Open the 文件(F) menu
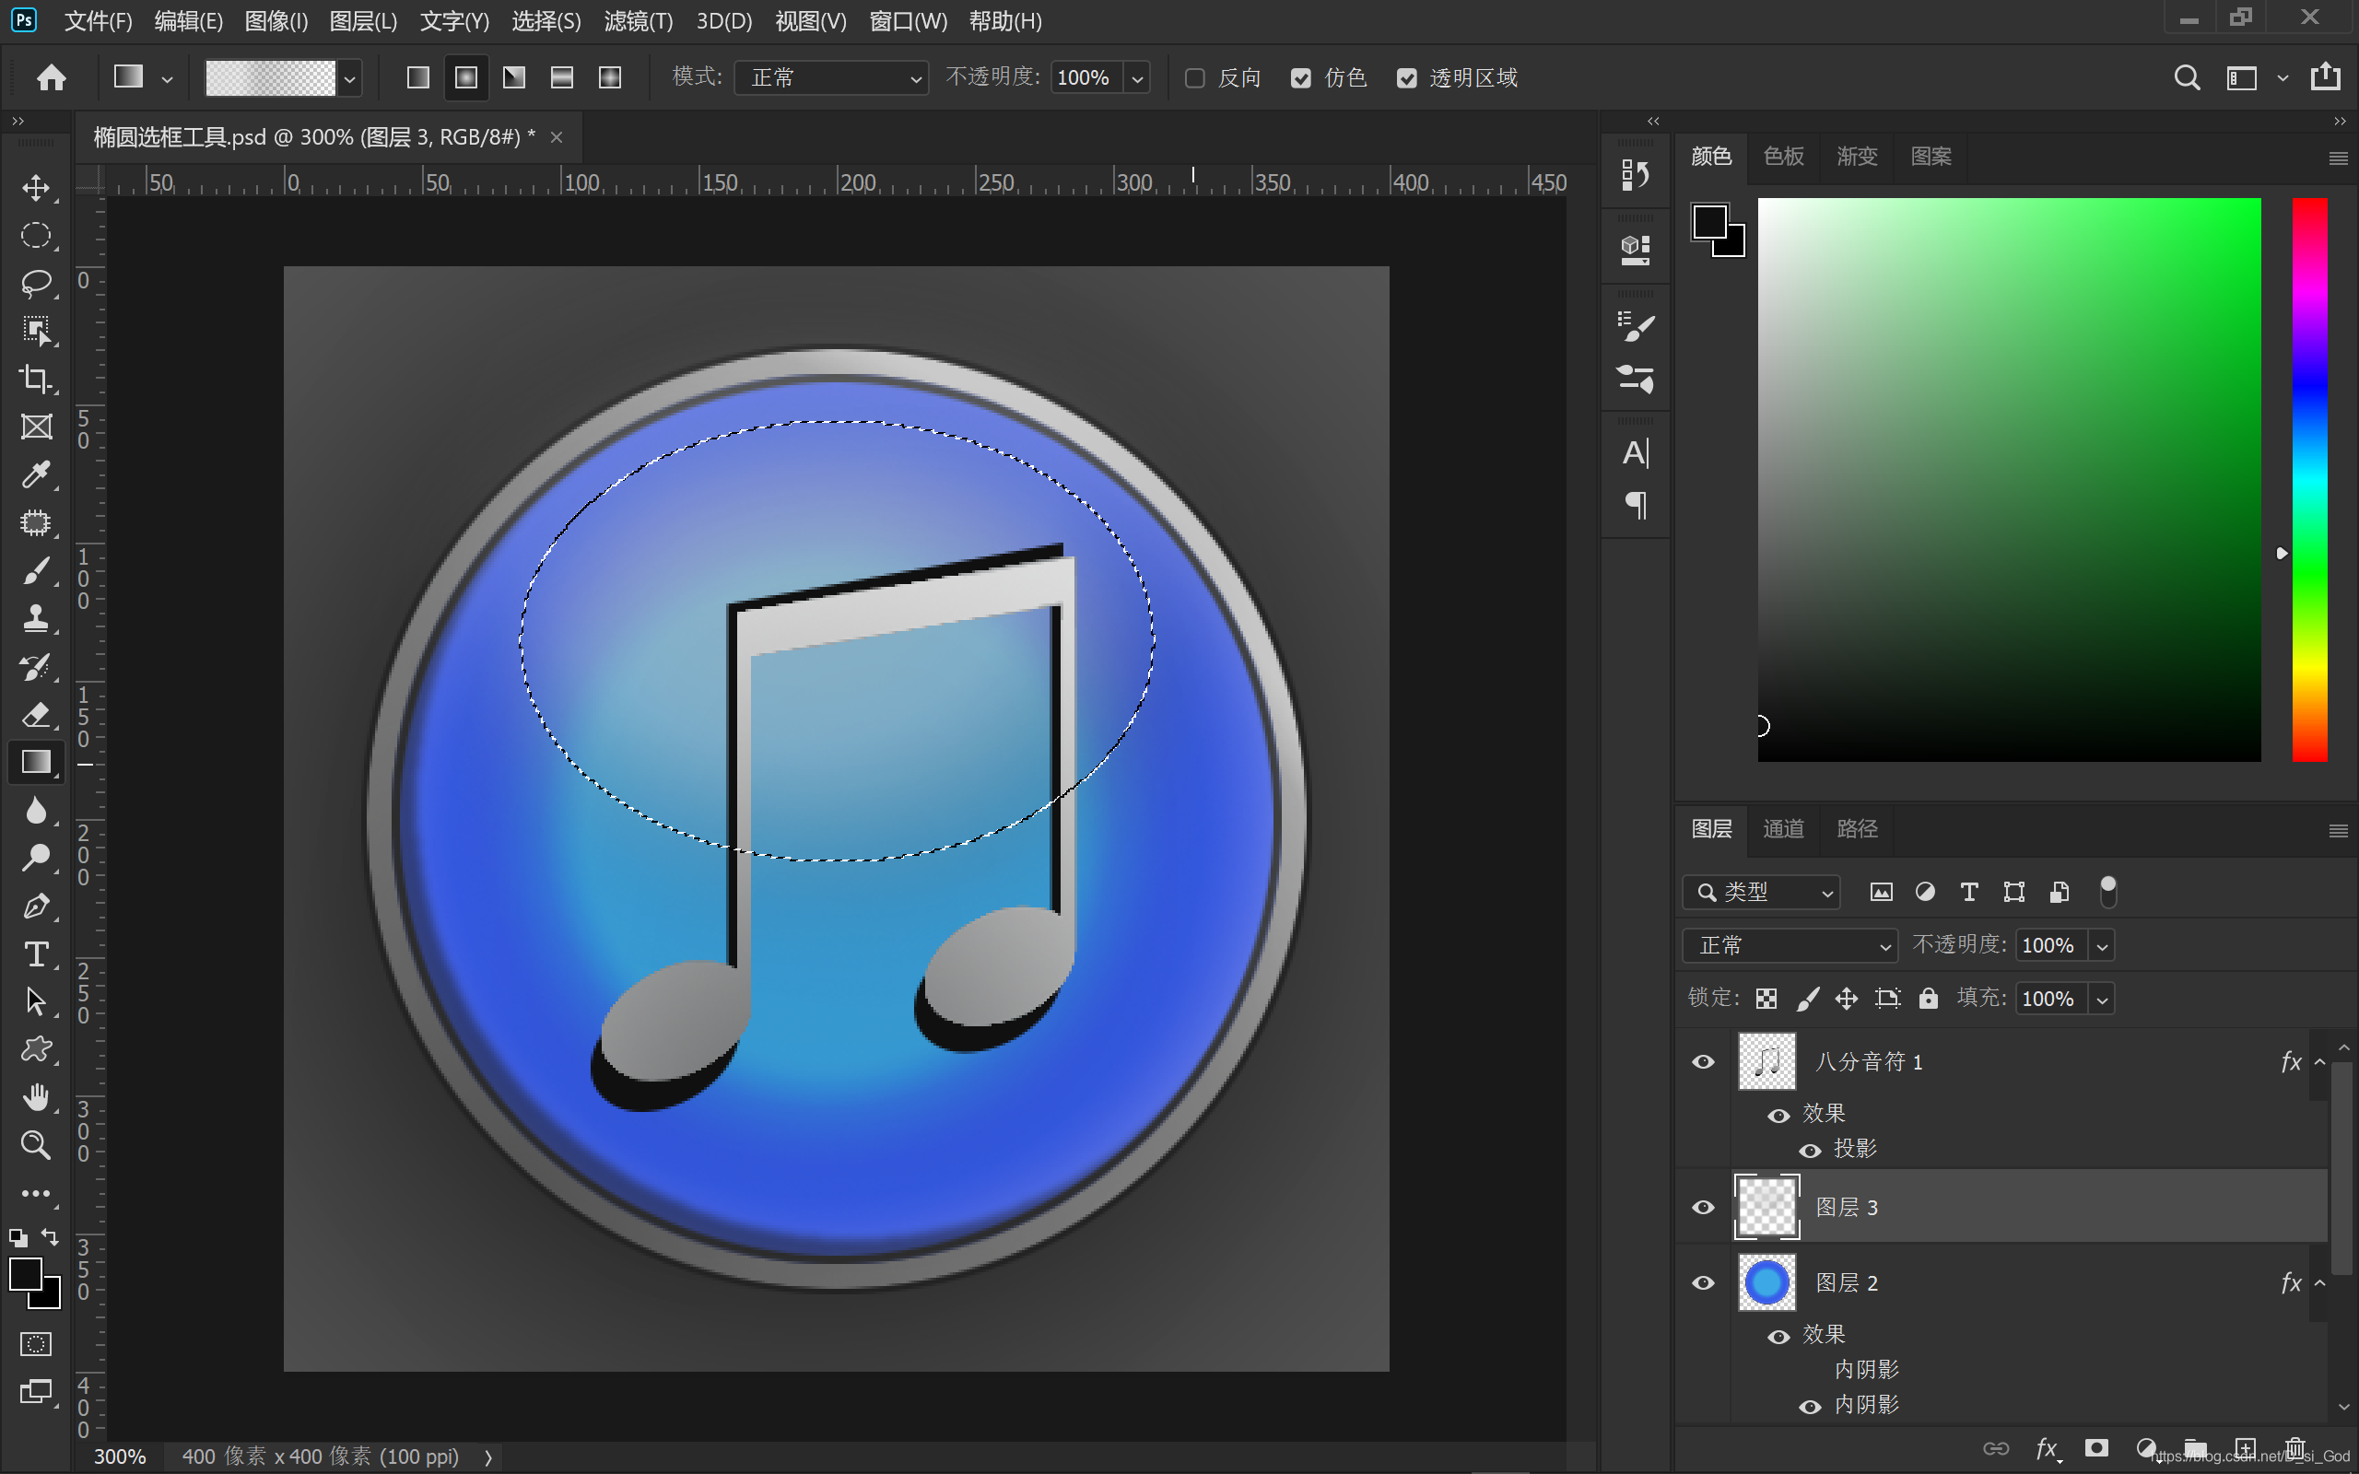Screen dimensions: 2359x1474 (x=98, y=20)
